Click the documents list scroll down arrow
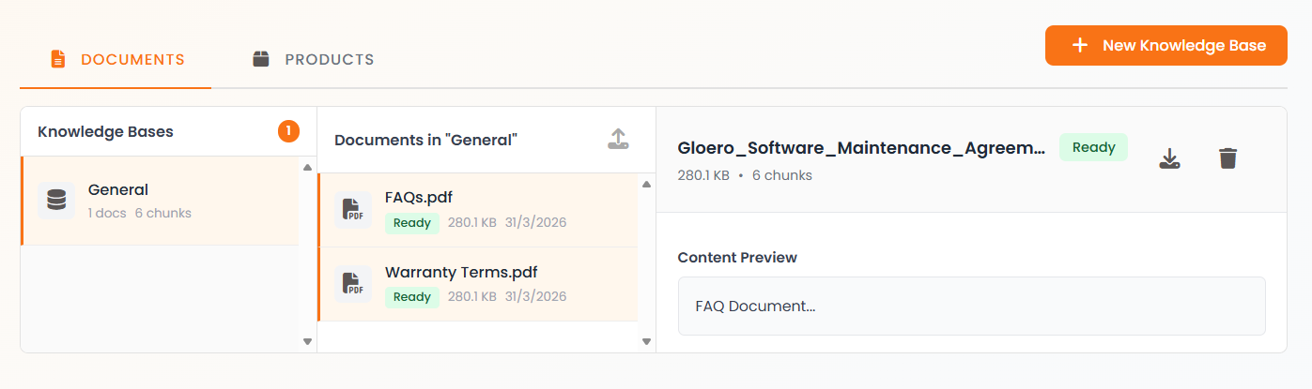The width and height of the screenshot is (1312, 389). point(646,341)
